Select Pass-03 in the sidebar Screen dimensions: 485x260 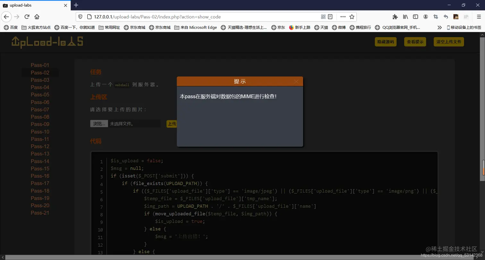pos(40,80)
